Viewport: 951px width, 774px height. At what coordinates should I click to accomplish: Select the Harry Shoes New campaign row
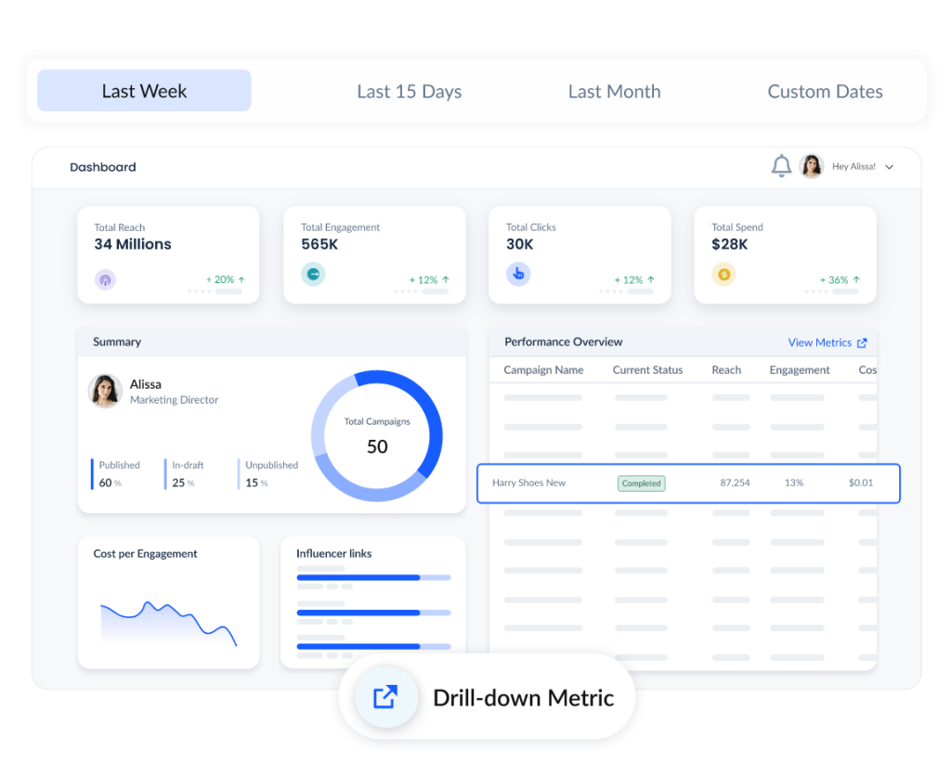(x=688, y=484)
